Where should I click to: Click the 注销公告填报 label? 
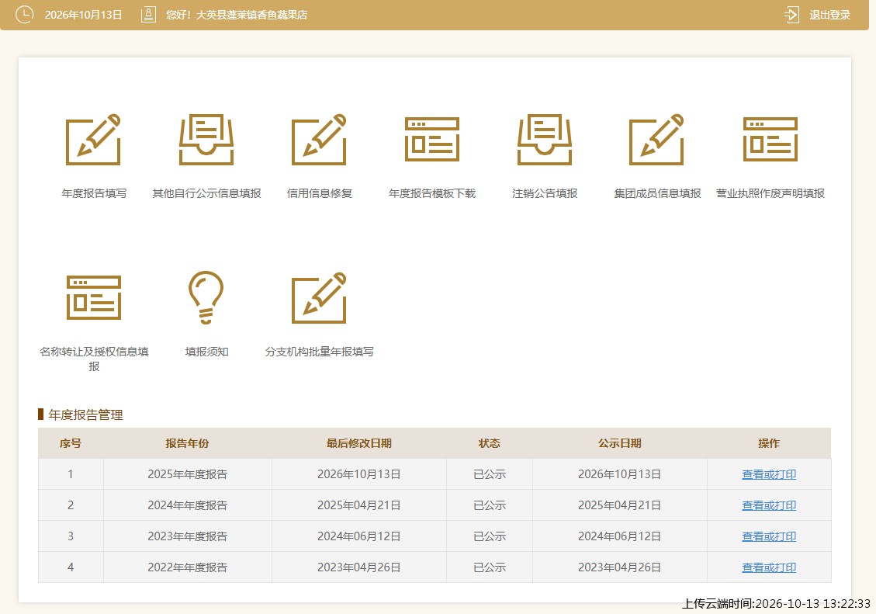(x=545, y=193)
